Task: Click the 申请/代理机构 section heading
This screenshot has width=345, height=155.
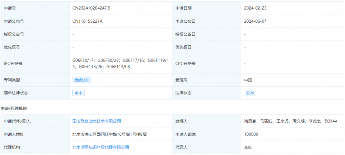Action: (x=14, y=108)
